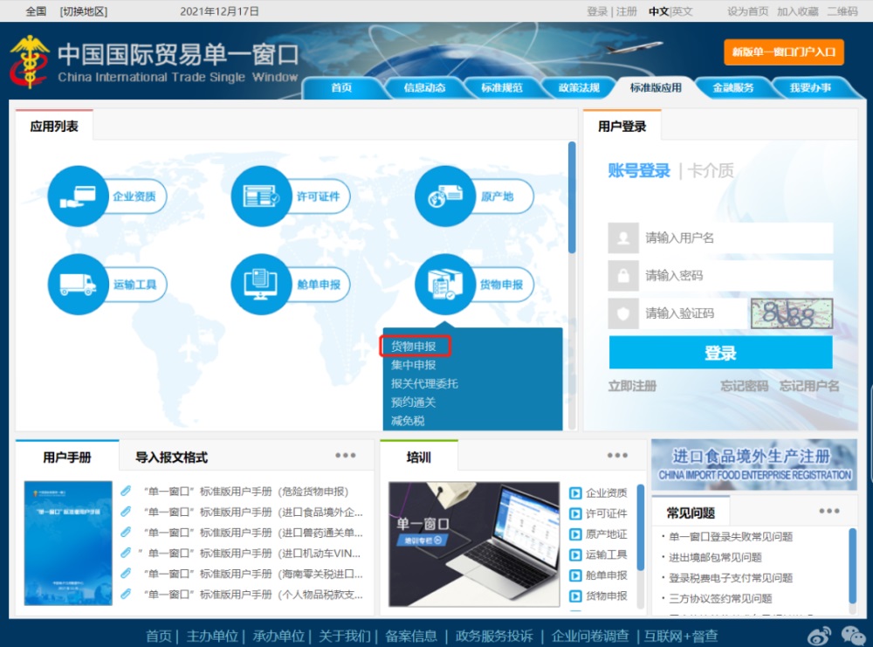Click play icon beside 许可证件 training
The width and height of the screenshot is (873, 647).
tap(575, 514)
